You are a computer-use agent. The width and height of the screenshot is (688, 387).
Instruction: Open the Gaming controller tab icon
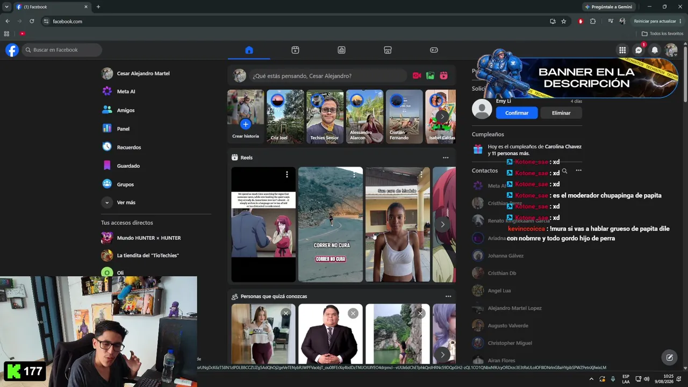click(434, 50)
